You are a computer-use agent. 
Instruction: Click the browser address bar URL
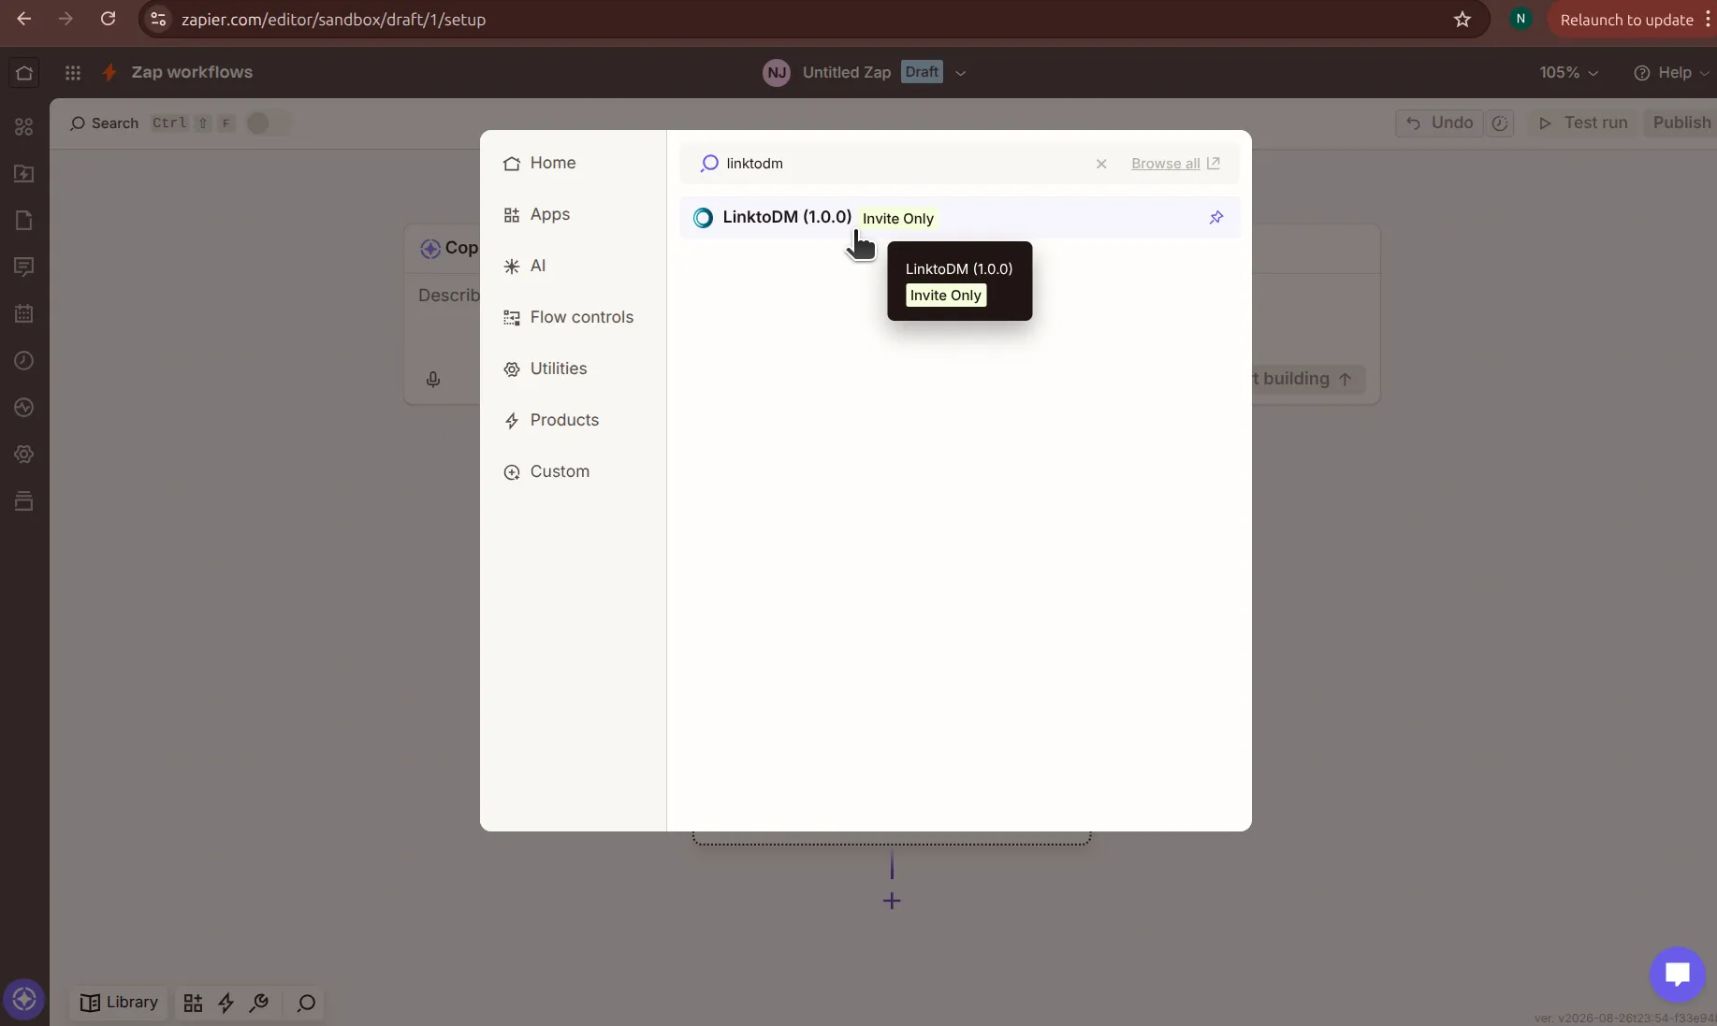tap(333, 20)
